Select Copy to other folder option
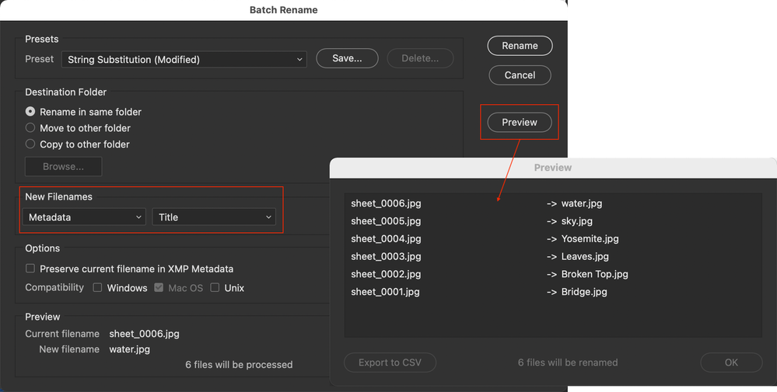Viewport: 777px width, 392px height. 30,144
